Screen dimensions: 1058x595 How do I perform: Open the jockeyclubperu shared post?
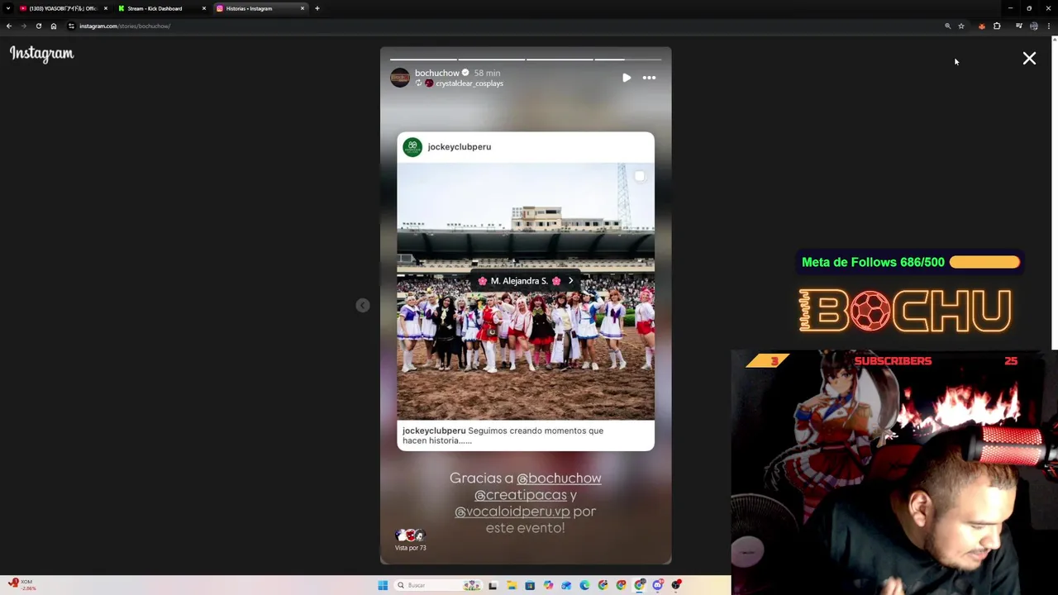coord(526,291)
